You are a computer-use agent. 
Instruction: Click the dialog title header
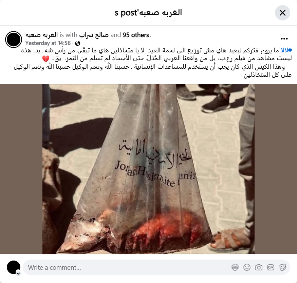[x=148, y=13]
